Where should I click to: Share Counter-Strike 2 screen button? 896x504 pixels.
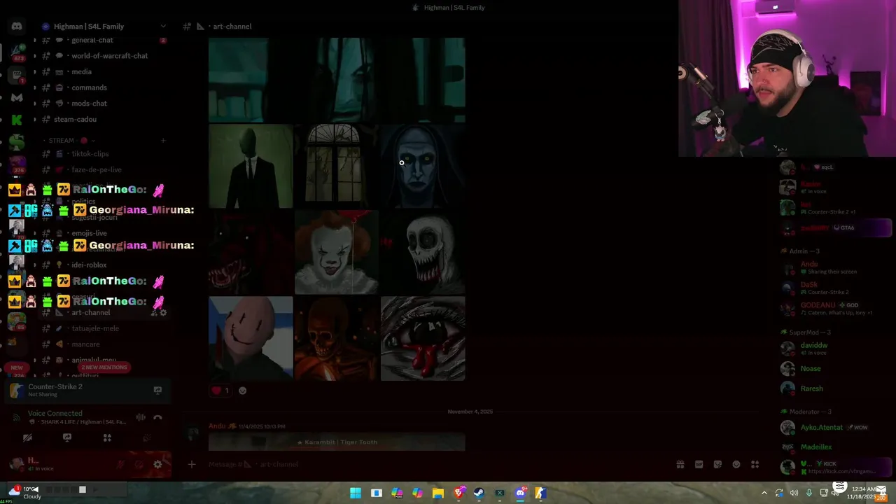[x=157, y=391]
